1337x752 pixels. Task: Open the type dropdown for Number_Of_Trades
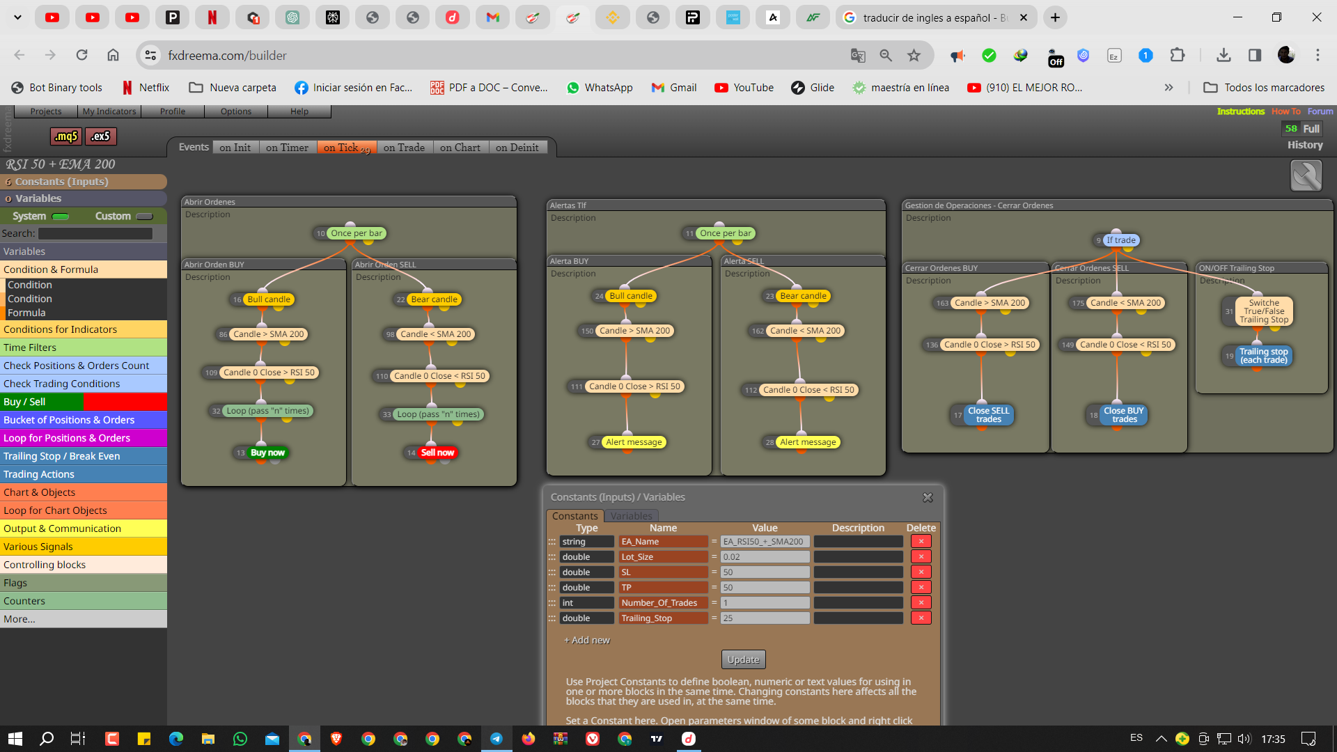tap(587, 603)
